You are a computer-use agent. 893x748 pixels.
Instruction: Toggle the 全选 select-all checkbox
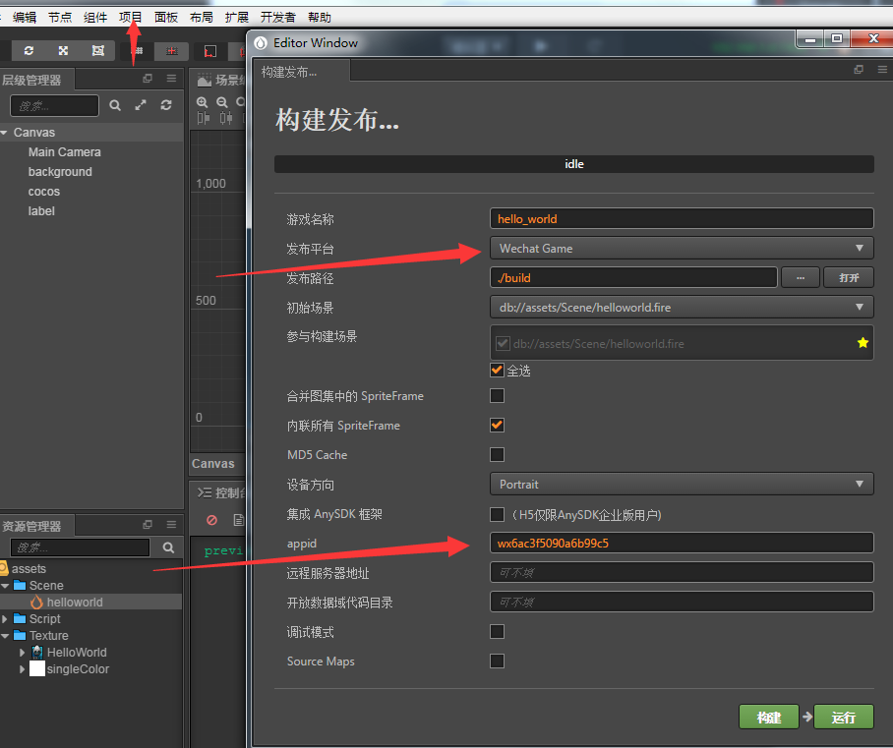pos(498,370)
